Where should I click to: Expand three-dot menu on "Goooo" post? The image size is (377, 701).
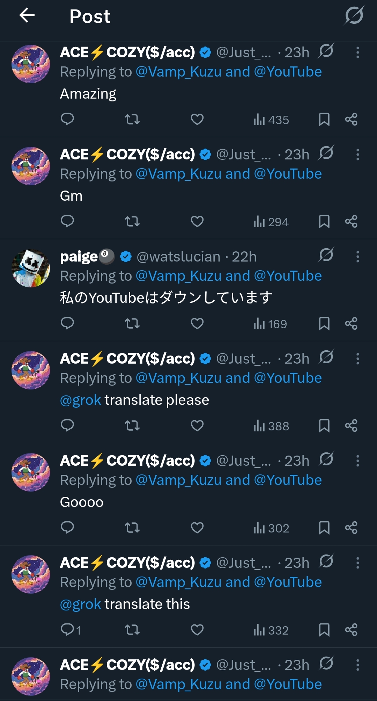pyautogui.click(x=357, y=461)
